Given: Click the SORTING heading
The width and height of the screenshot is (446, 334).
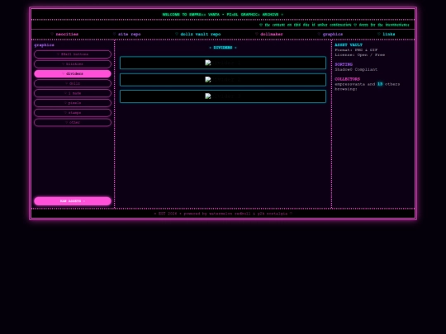Looking at the screenshot, I should point(344,64).
